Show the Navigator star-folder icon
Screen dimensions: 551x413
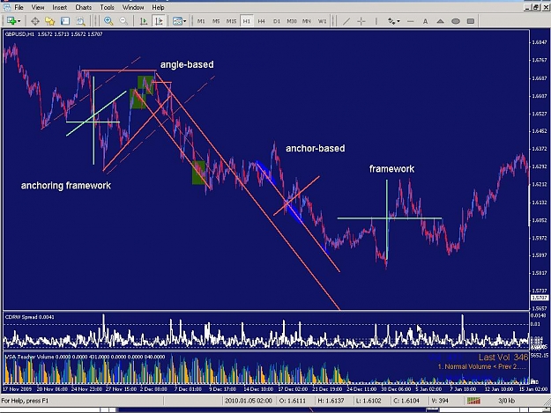(x=50, y=21)
